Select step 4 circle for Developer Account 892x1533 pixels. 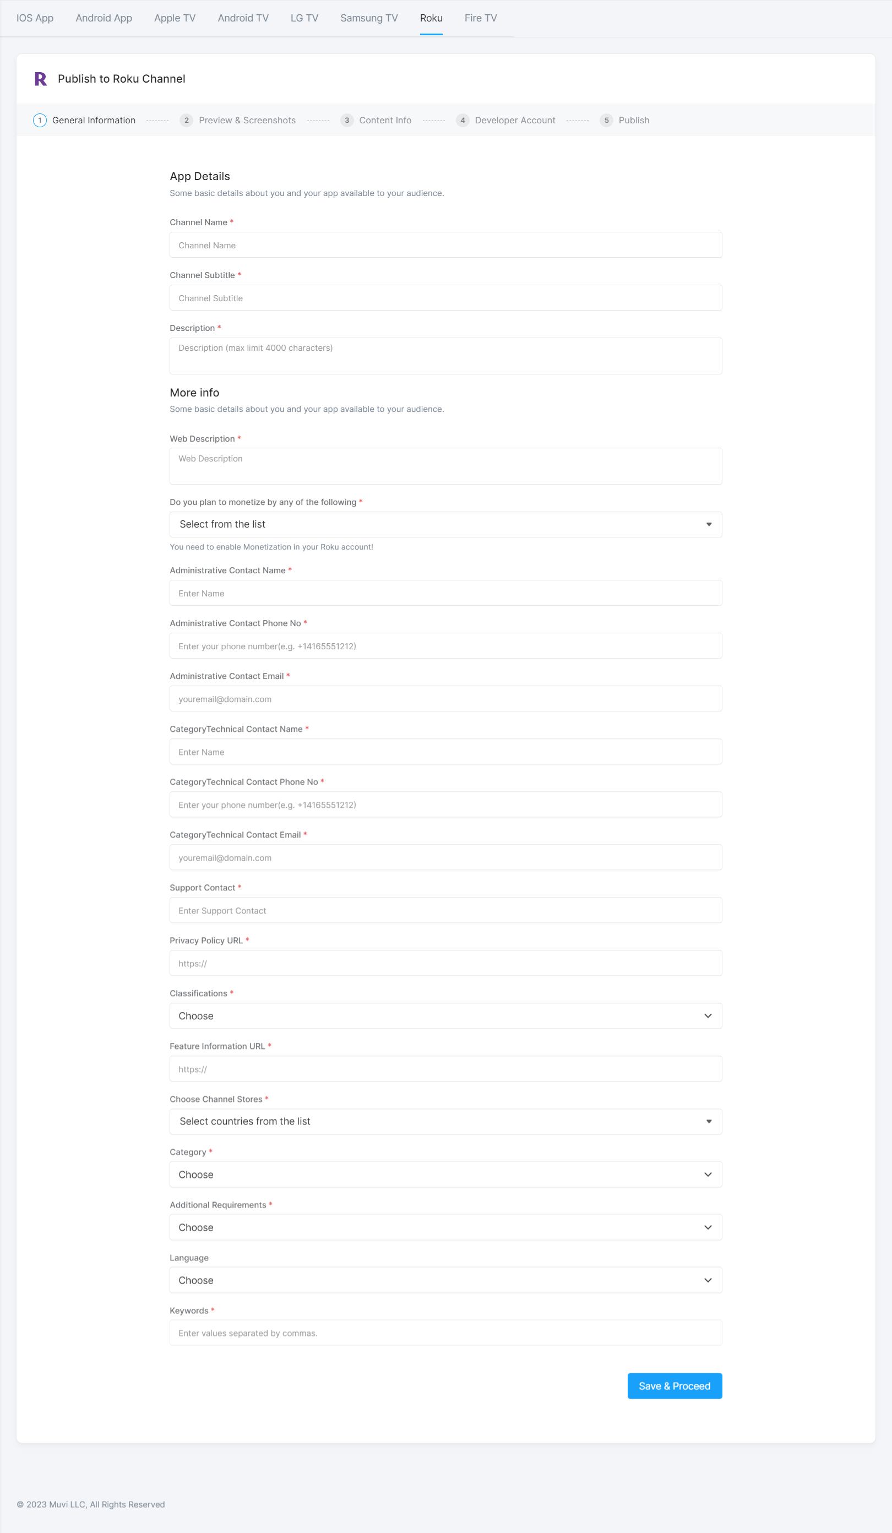[463, 121]
